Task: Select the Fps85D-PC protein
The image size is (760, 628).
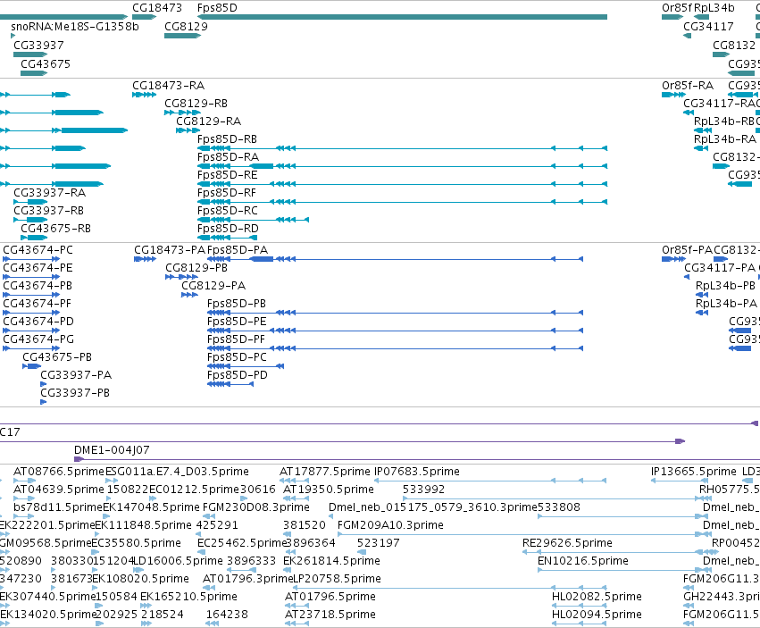Action: point(246,366)
